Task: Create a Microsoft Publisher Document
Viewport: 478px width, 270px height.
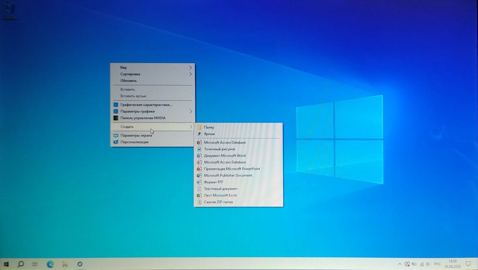Action: (238, 175)
